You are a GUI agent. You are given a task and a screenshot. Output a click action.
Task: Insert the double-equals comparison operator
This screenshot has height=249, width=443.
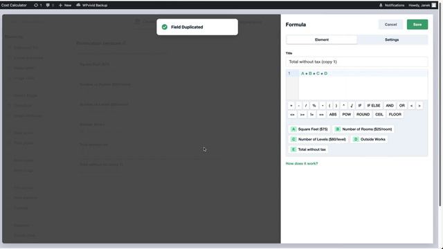[x=321, y=115]
